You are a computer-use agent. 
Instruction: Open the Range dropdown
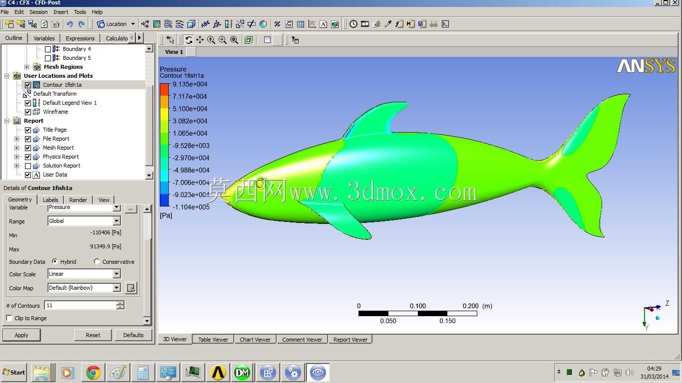pyautogui.click(x=116, y=221)
